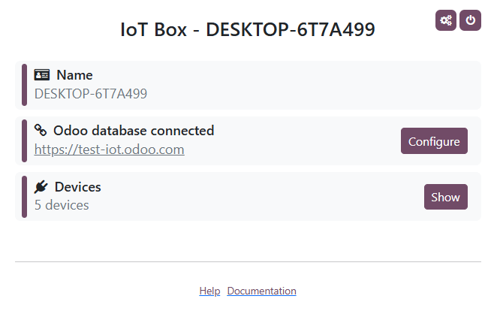
Task: Open the Documentation link in footer
Action: [261, 291]
